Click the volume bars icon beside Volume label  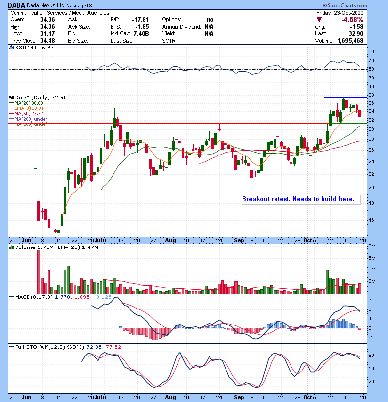point(11,247)
